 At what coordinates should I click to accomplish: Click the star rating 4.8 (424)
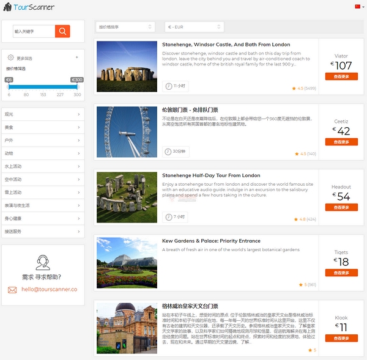click(x=305, y=219)
